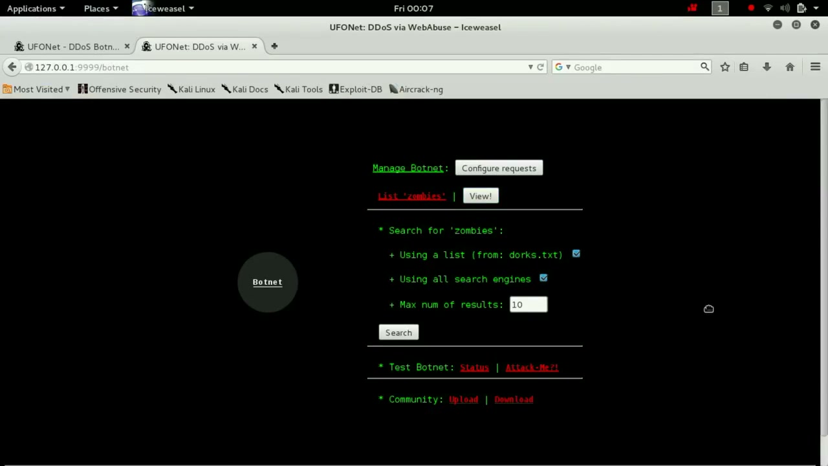Expand the Most Visited bookmarks folder

tap(36, 89)
